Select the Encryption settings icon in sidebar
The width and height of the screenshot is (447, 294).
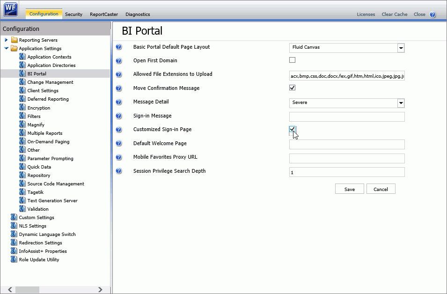[x=22, y=108]
